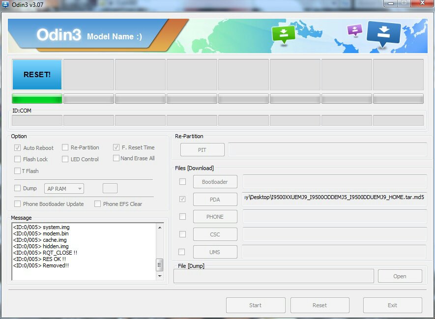Click the first ID:COM port box

pos(37,120)
